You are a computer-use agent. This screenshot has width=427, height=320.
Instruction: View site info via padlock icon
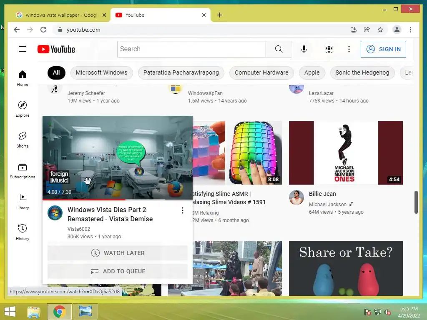(60, 30)
